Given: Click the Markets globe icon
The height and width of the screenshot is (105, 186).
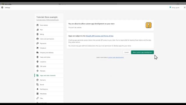Looking at the screenshot, I should 37,71.
